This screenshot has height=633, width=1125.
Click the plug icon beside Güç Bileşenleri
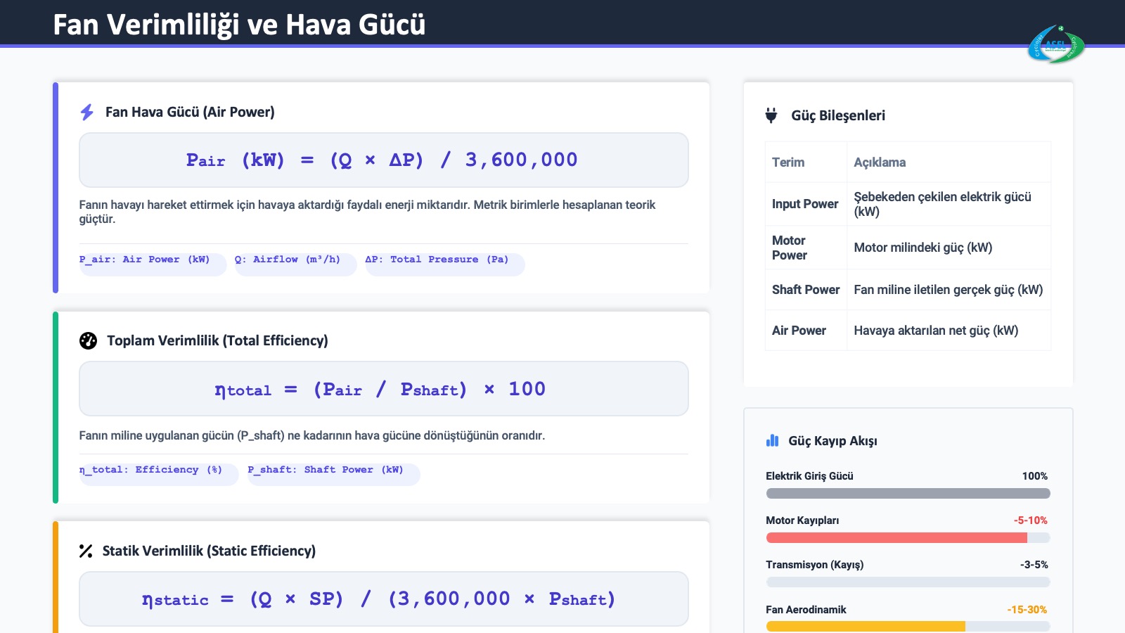point(771,115)
